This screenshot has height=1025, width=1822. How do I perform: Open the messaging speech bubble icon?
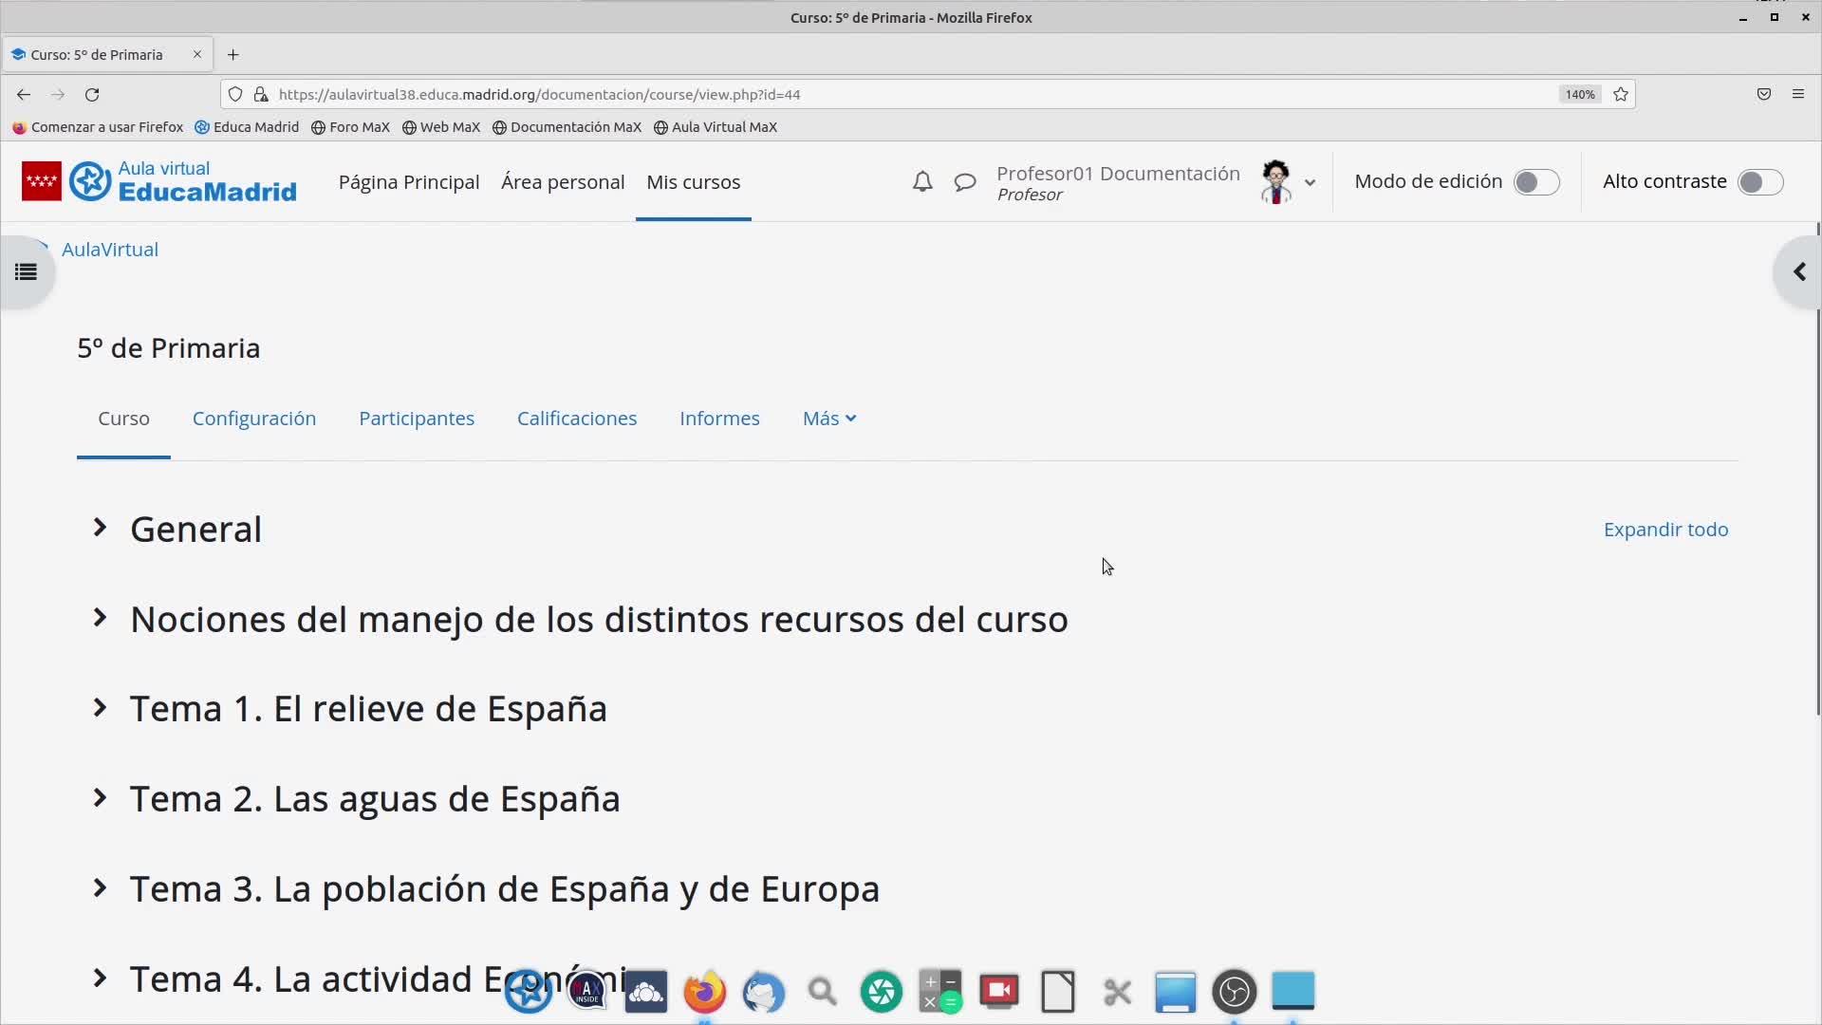pyautogui.click(x=964, y=181)
